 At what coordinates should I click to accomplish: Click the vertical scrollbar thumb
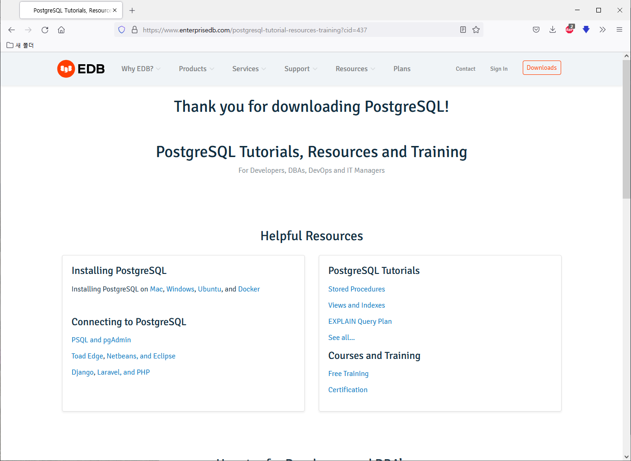click(626, 129)
